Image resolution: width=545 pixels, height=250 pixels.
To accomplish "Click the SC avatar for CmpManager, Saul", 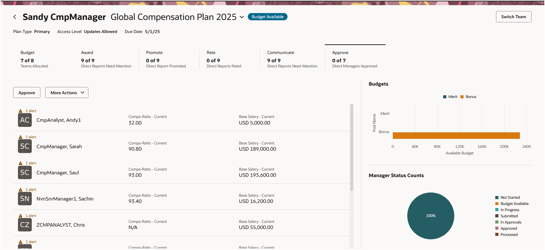I will click(x=25, y=172).
